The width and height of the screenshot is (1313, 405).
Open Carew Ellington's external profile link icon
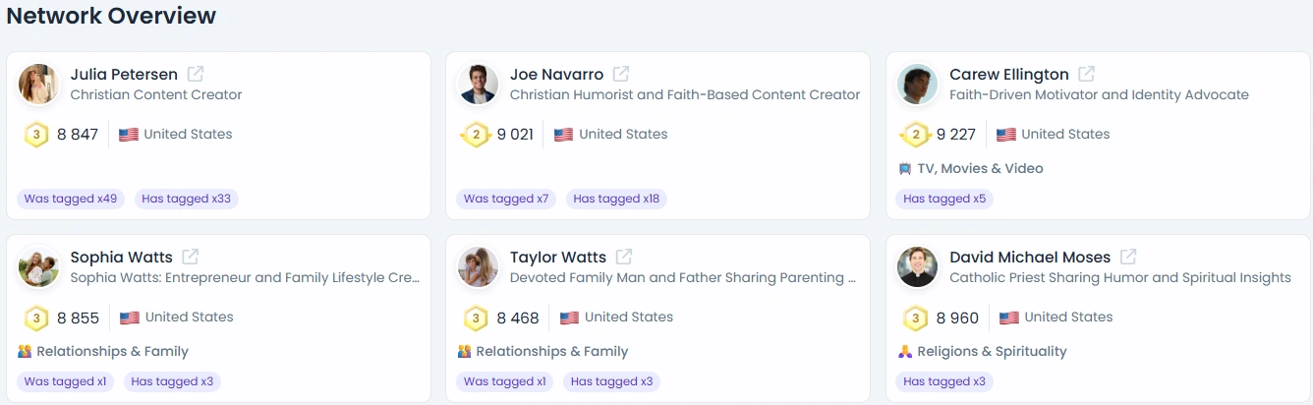coord(1086,74)
